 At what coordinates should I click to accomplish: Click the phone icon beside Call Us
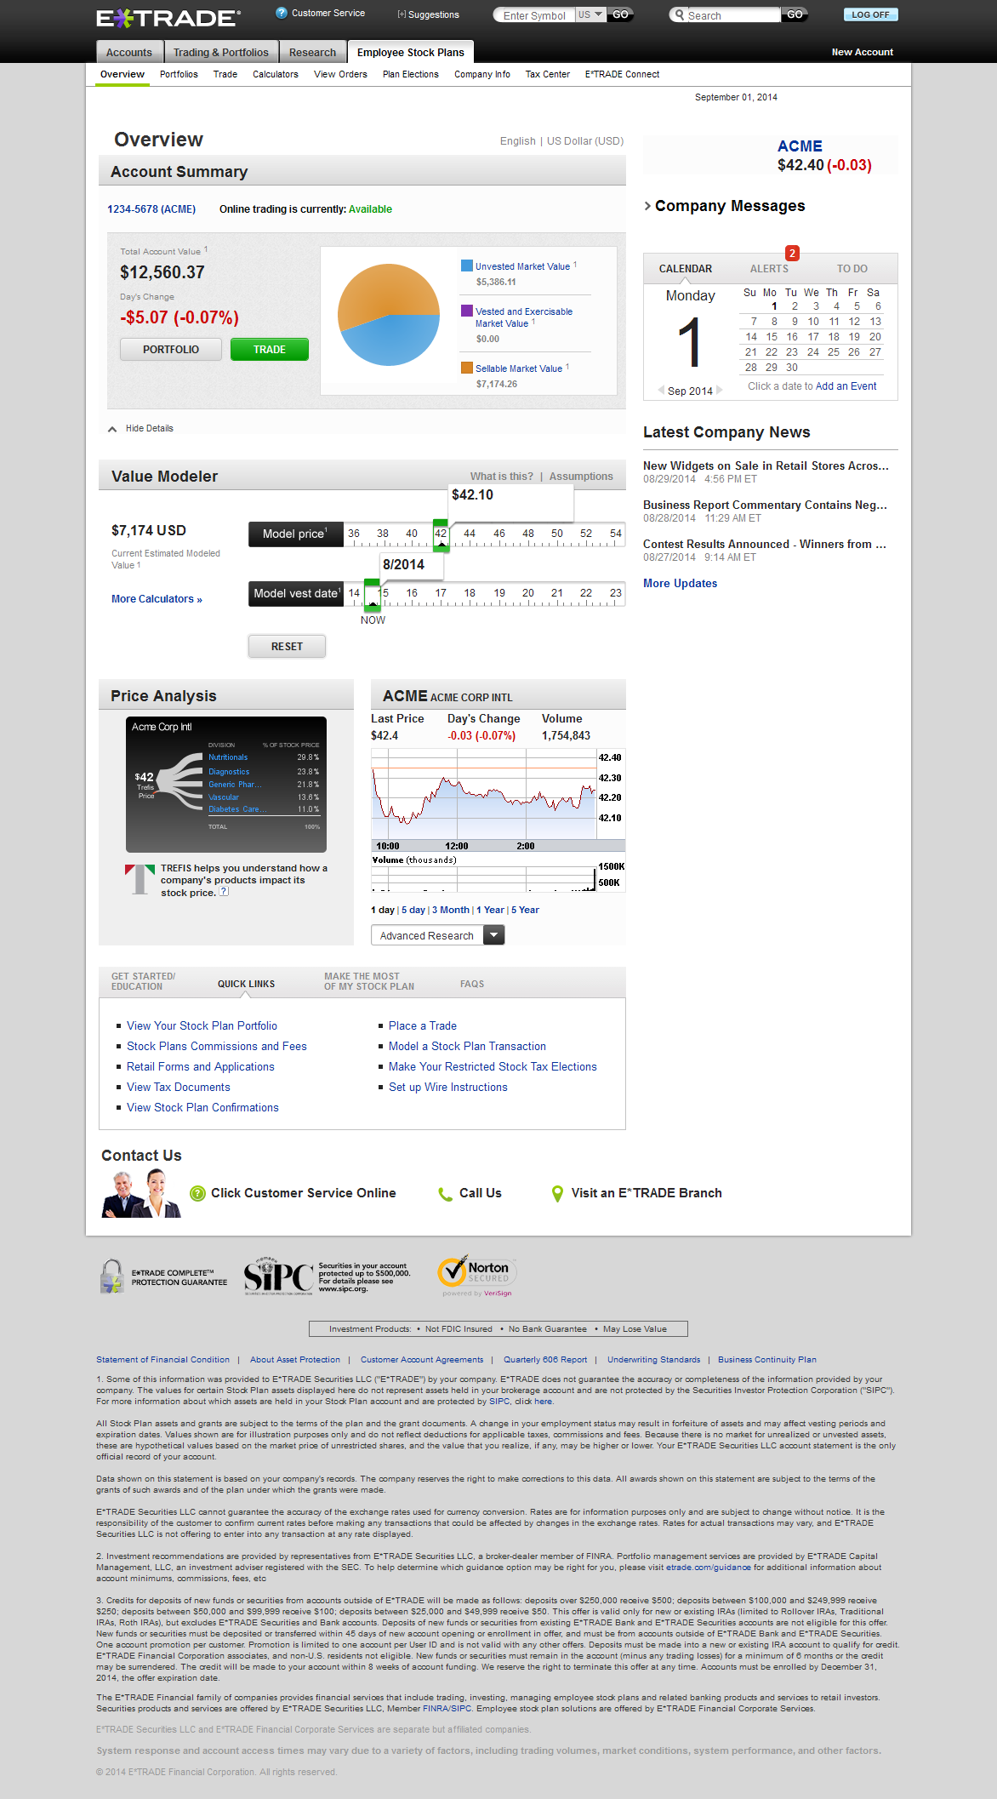tap(445, 1194)
